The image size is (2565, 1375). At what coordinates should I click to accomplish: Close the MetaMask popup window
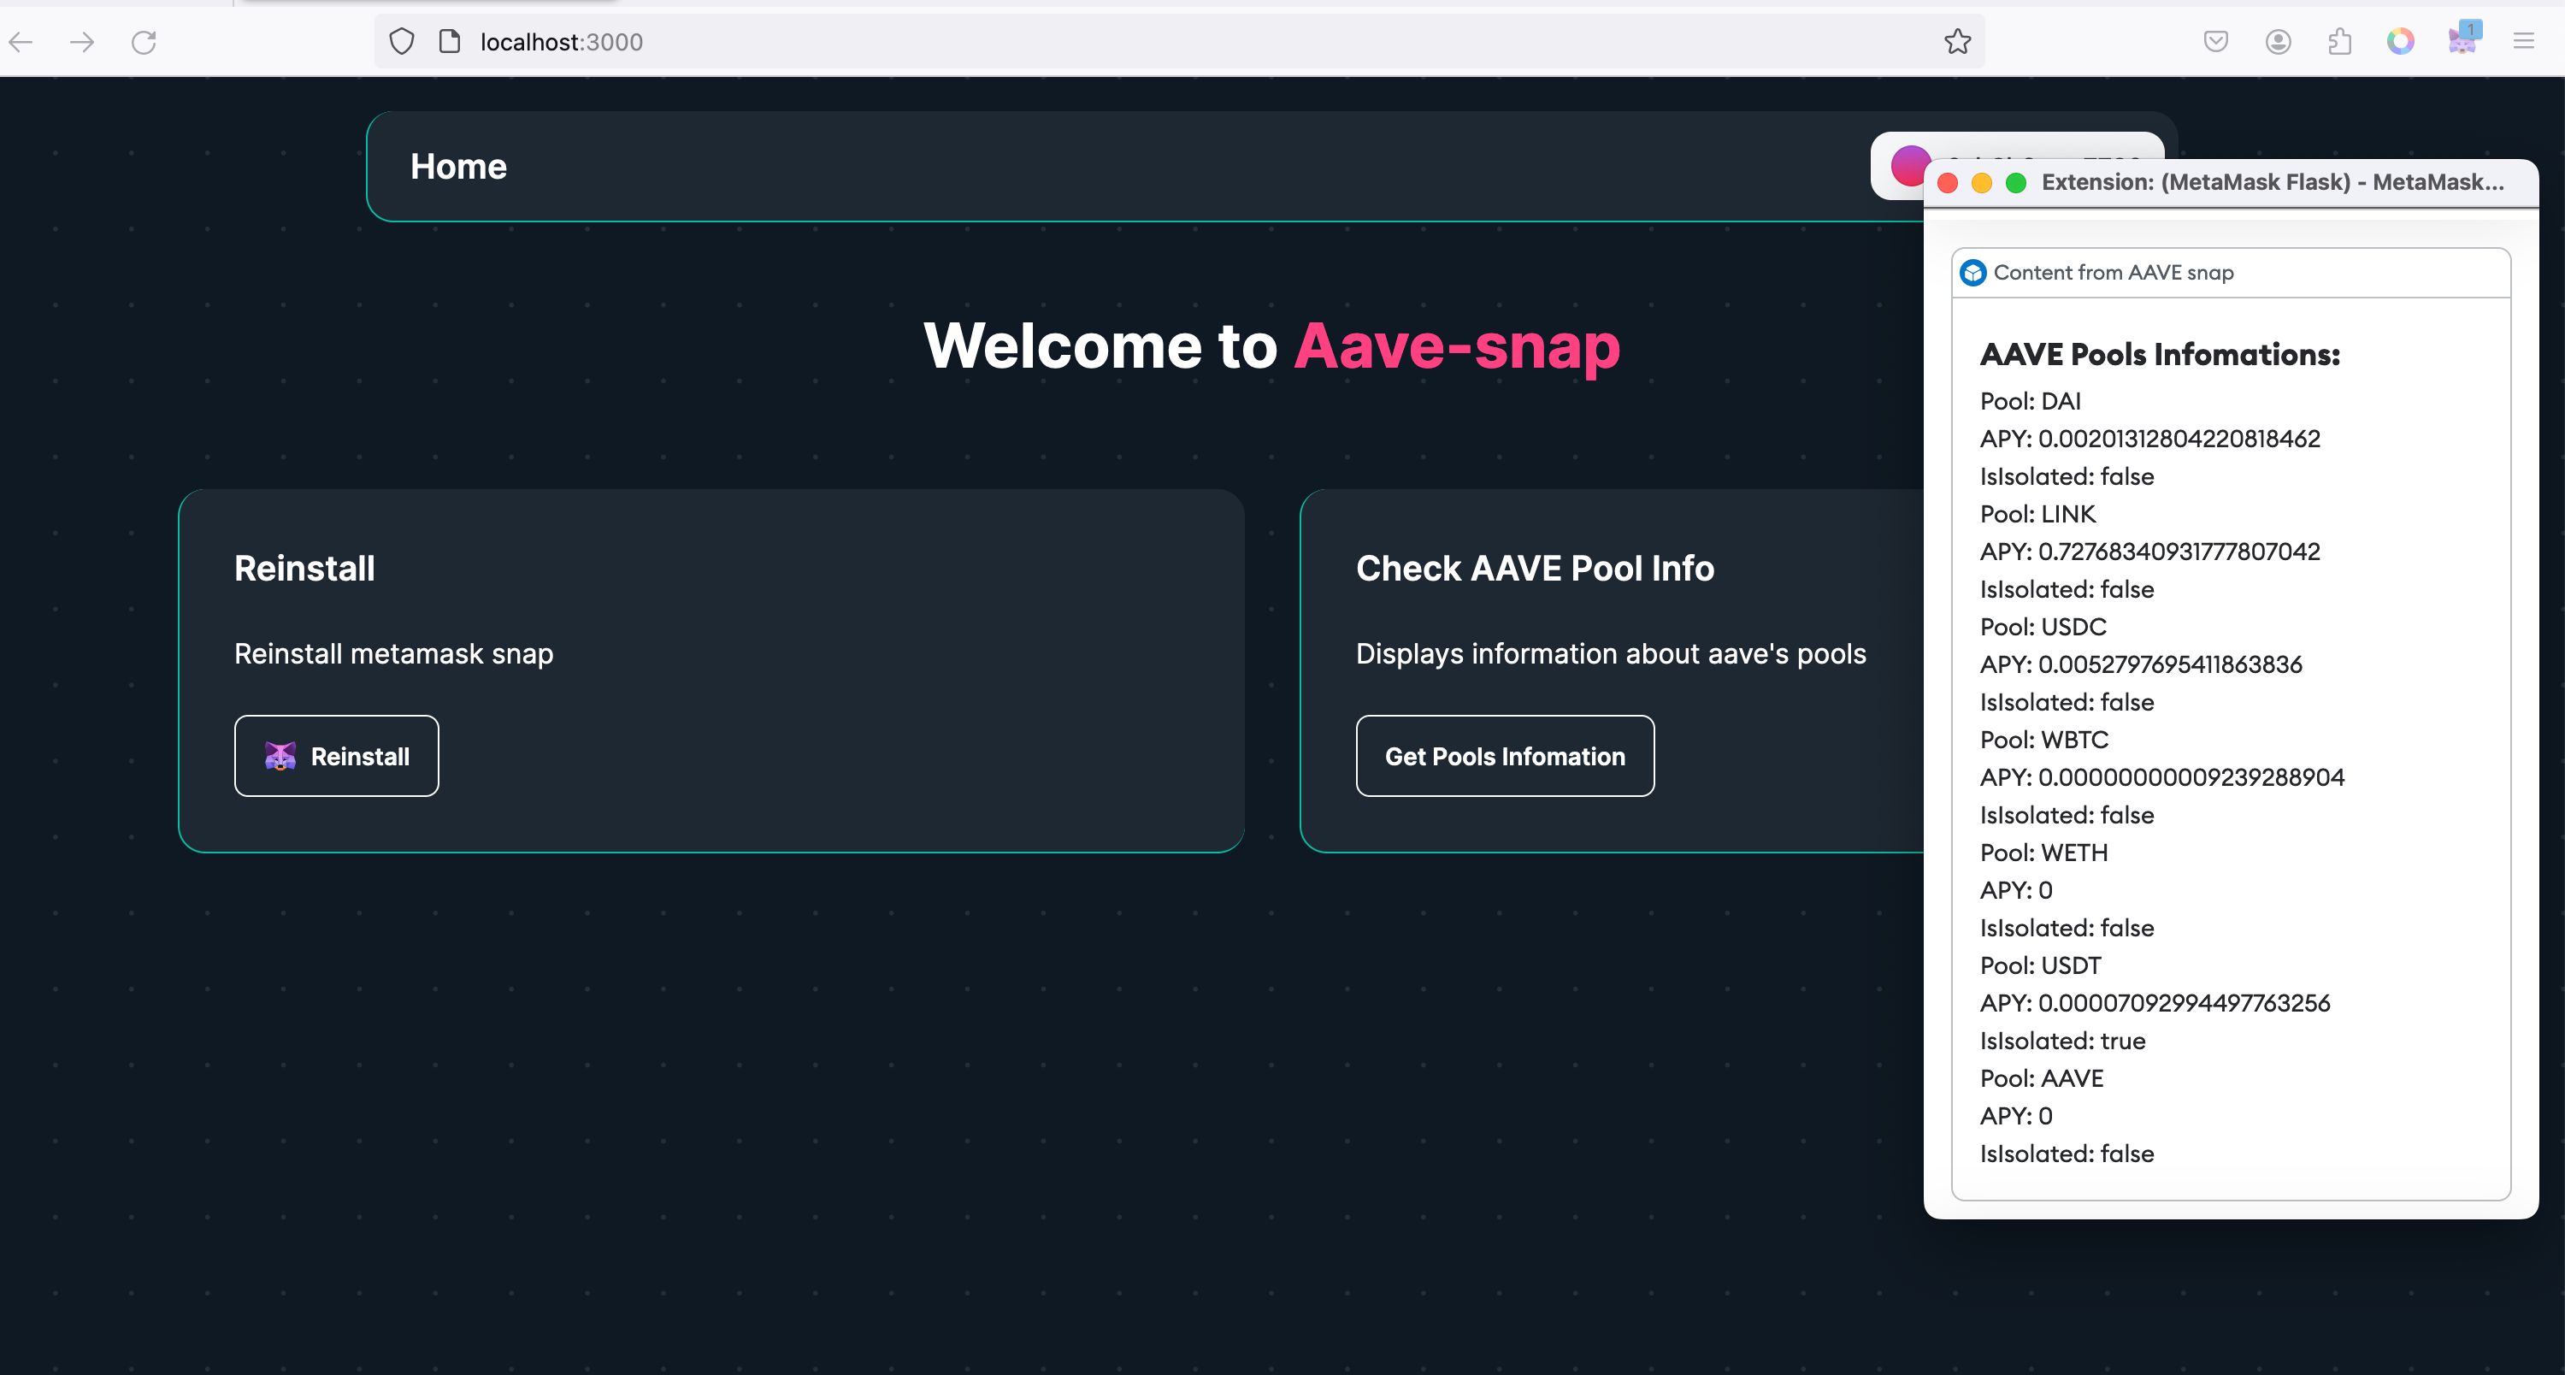click(1948, 183)
